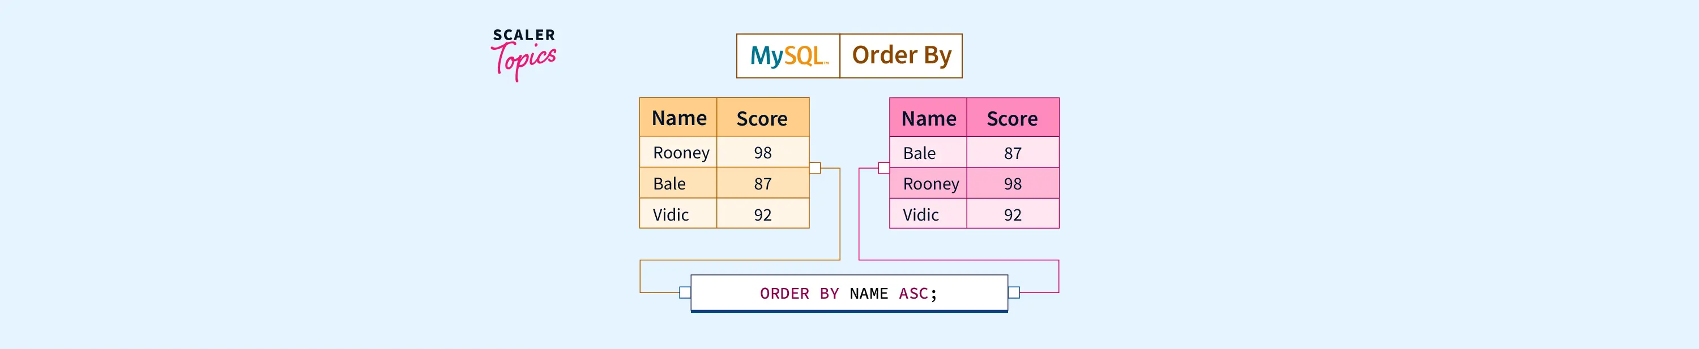The width and height of the screenshot is (1699, 349).
Task: Select the Order By title label
Action: tap(901, 56)
